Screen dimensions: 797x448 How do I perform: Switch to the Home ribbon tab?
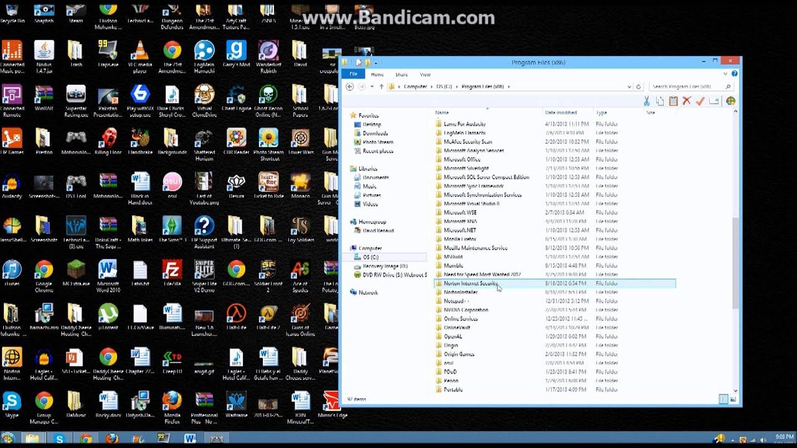pos(377,74)
